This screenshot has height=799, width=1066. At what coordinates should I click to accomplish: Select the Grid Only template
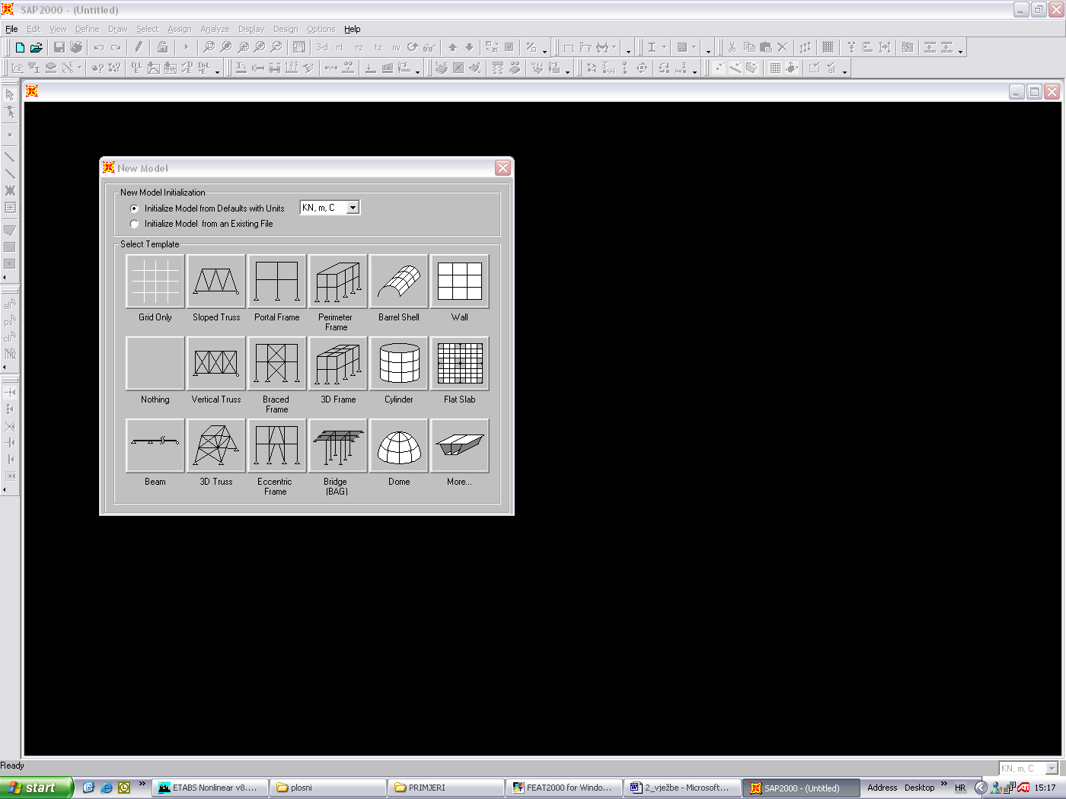(x=155, y=282)
